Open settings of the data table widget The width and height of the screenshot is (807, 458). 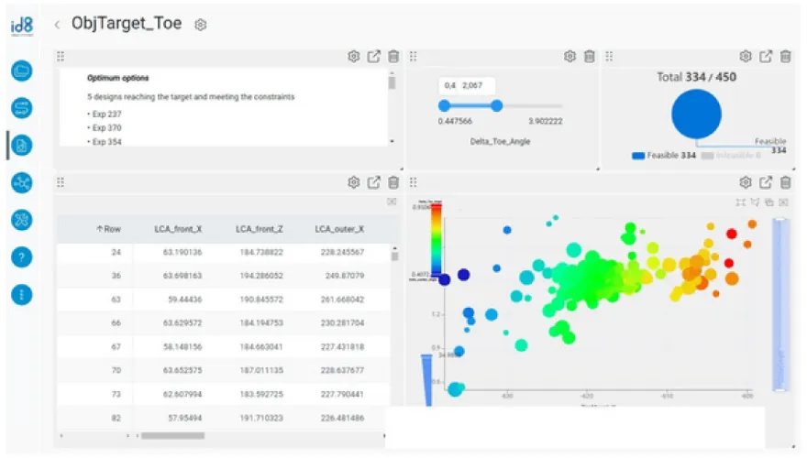point(353,183)
